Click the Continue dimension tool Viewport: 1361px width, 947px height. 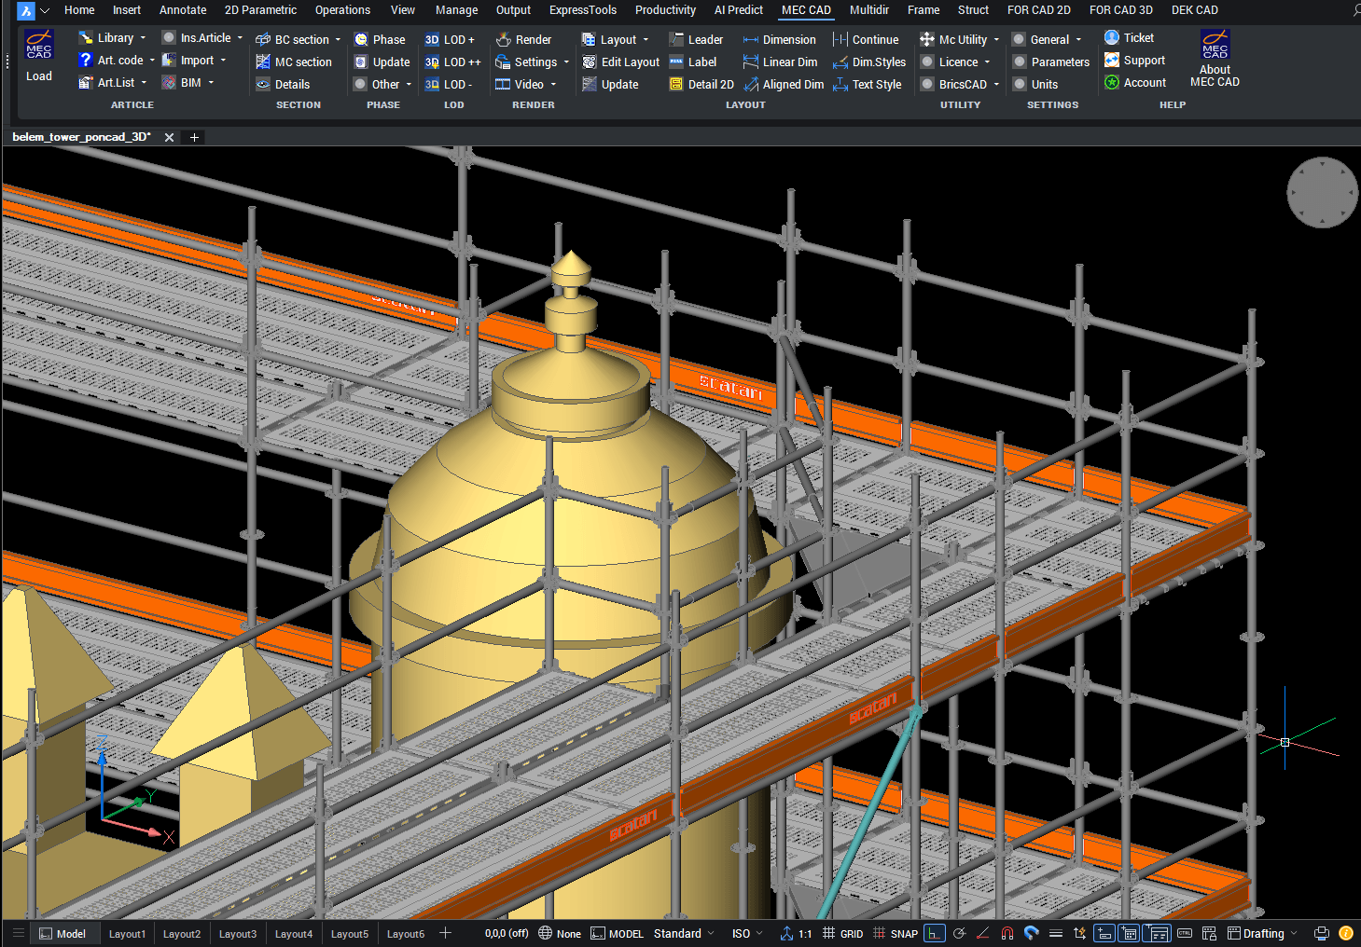[x=866, y=39]
